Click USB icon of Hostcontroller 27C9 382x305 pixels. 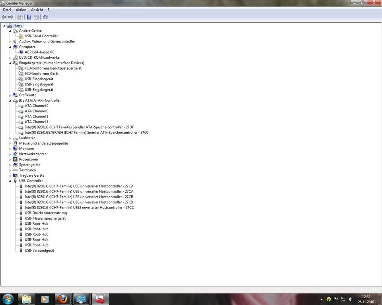(21, 186)
